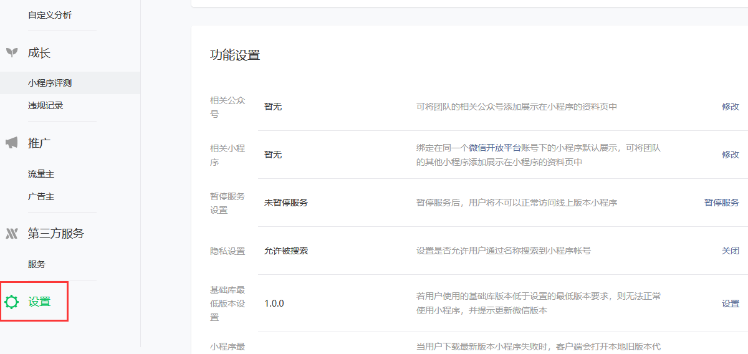Open 广告主 under 推广
The image size is (748, 354).
41,196
